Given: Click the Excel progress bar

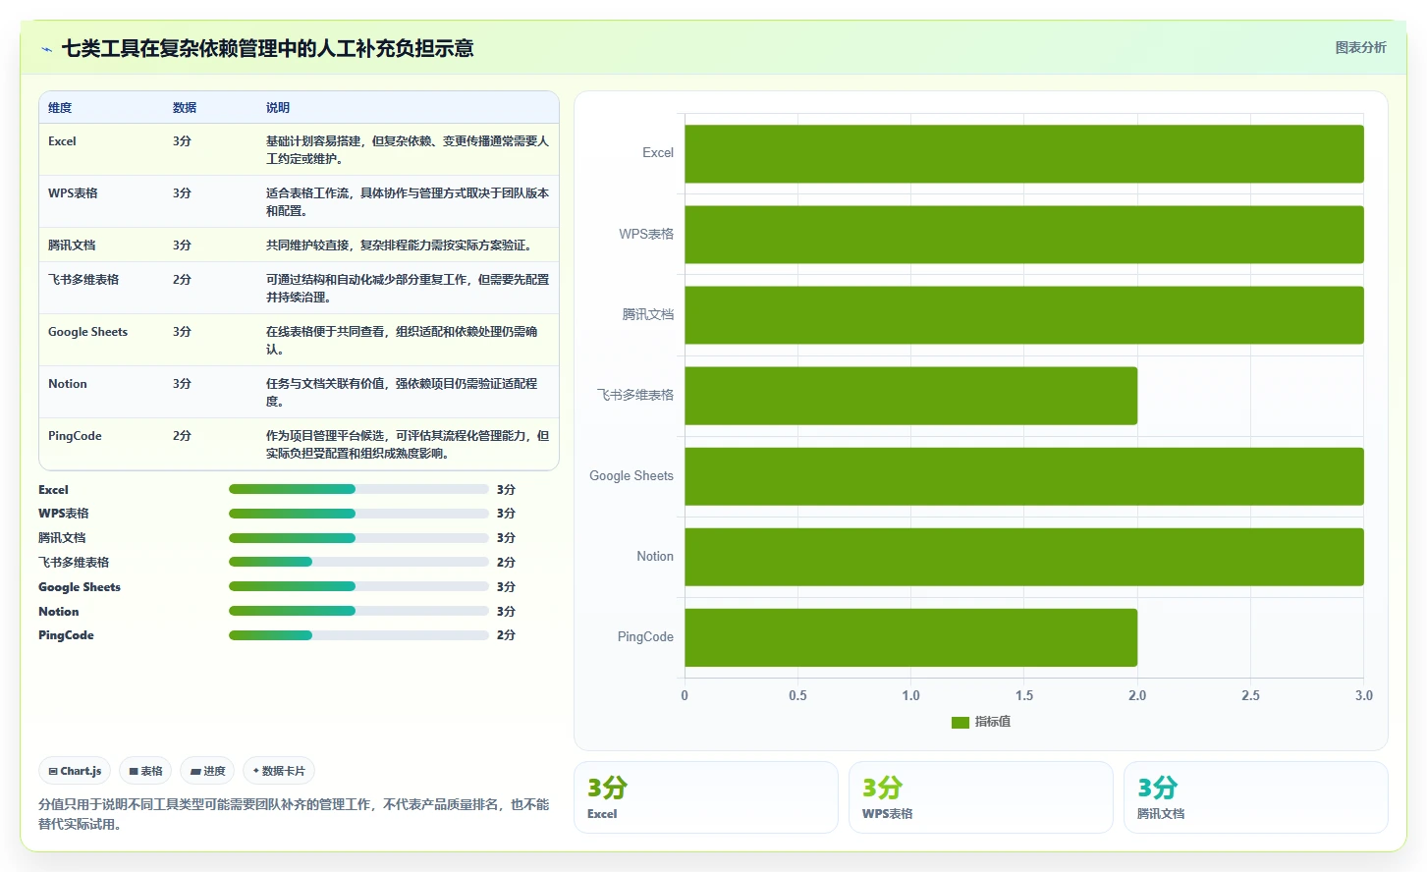Looking at the screenshot, I should click(358, 489).
